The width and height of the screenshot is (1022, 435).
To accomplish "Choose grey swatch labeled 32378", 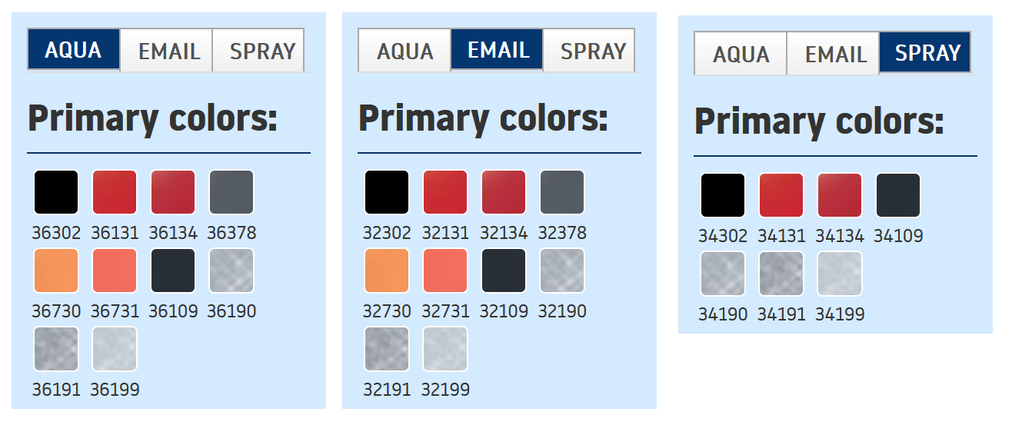I will 562,192.
